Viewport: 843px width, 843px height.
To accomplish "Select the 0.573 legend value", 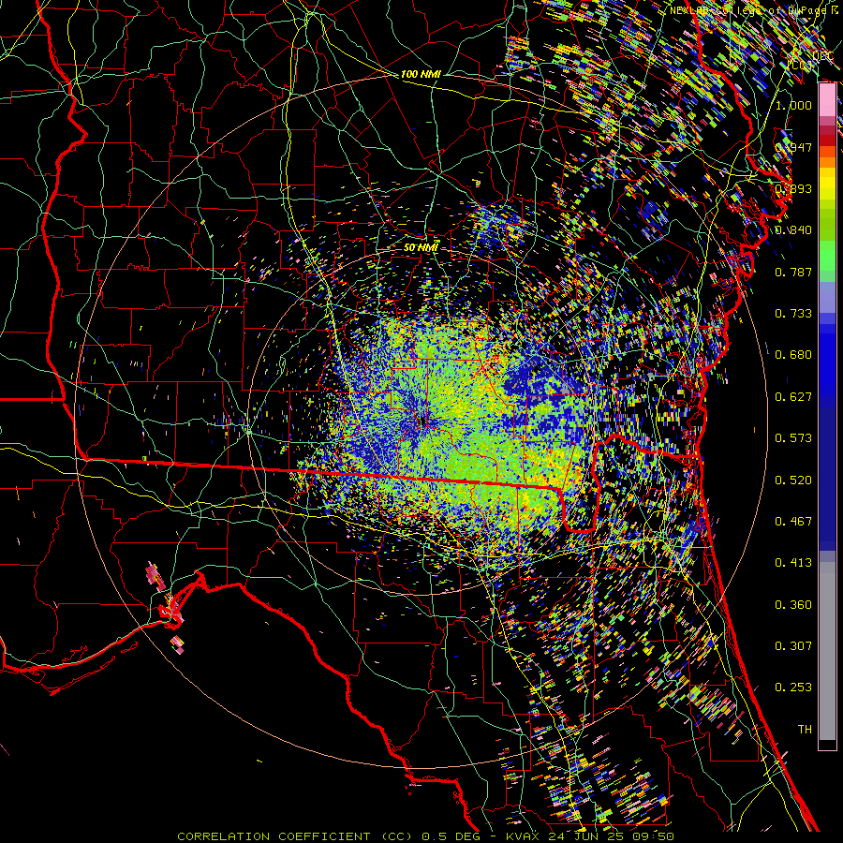I will click(x=793, y=438).
